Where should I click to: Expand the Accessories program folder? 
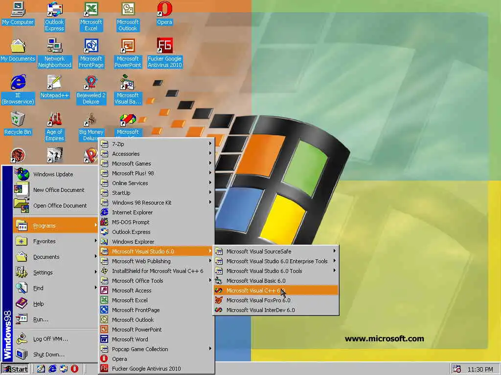(x=157, y=154)
